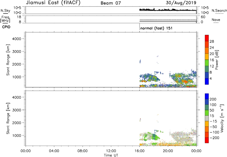The height and width of the screenshot is (157, 227).
Task: Click the '4000' tick on power panel axis
Action: 17,39
